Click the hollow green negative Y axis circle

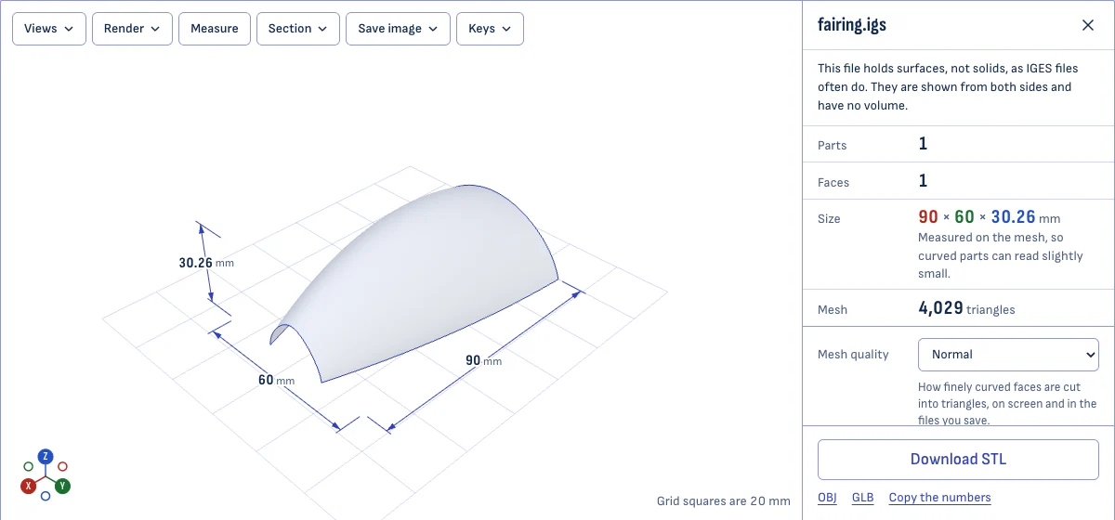(x=28, y=466)
